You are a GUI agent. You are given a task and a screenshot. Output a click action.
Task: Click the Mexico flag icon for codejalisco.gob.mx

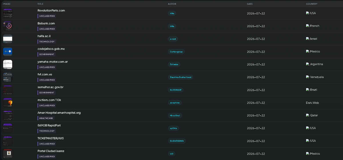tap(308, 51)
